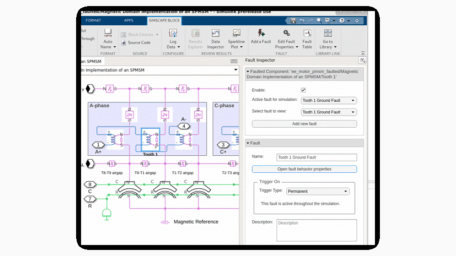Toggle the Enable fault checkbox

[303, 90]
